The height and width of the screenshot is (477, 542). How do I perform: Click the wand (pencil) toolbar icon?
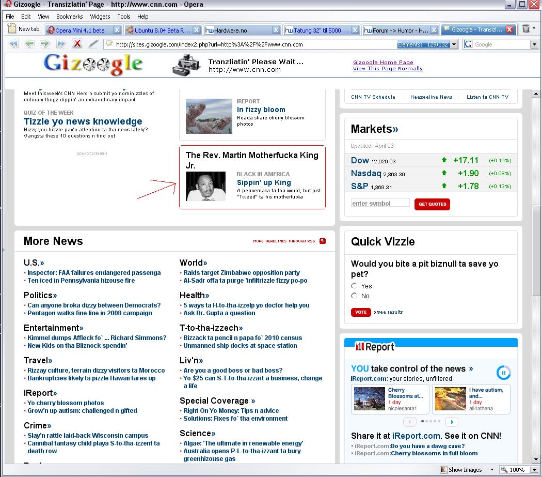point(93,44)
